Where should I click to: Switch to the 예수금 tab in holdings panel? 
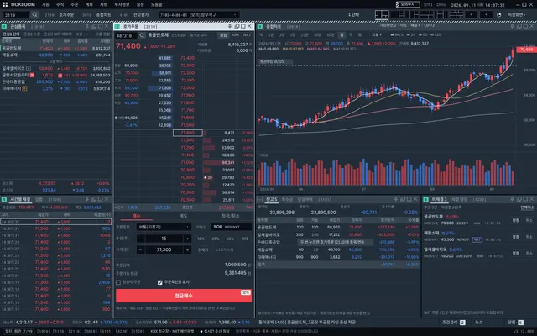tap(287, 199)
